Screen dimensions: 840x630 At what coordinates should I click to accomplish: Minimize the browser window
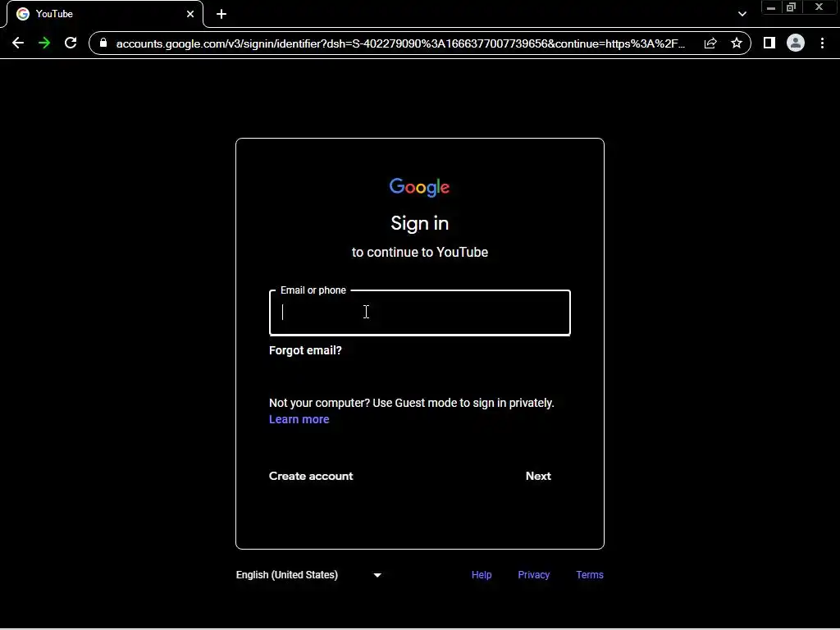tap(771, 7)
